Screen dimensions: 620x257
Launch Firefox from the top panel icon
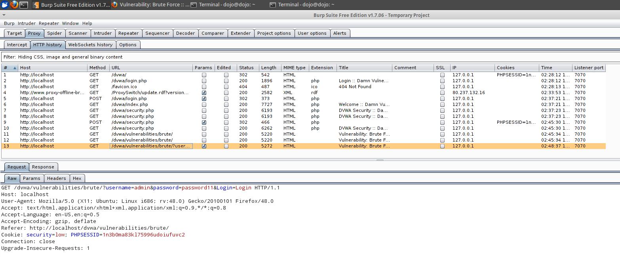14,5
